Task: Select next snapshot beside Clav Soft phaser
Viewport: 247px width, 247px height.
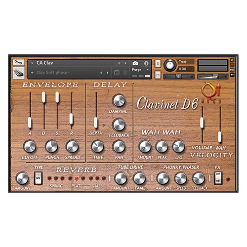Action: point(108,73)
